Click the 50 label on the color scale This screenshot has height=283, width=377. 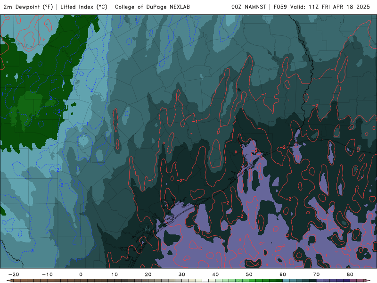[x=249, y=275]
